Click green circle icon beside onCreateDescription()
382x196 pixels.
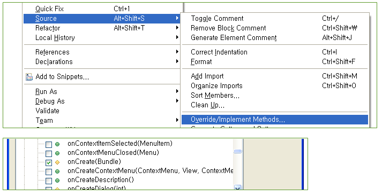pos(57,181)
